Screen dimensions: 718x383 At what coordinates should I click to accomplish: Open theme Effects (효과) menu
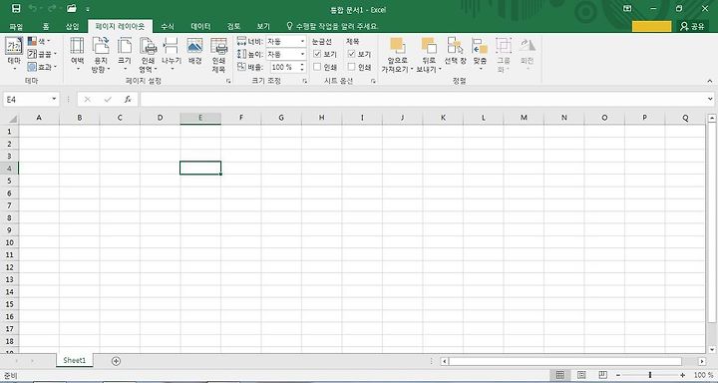[x=42, y=67]
